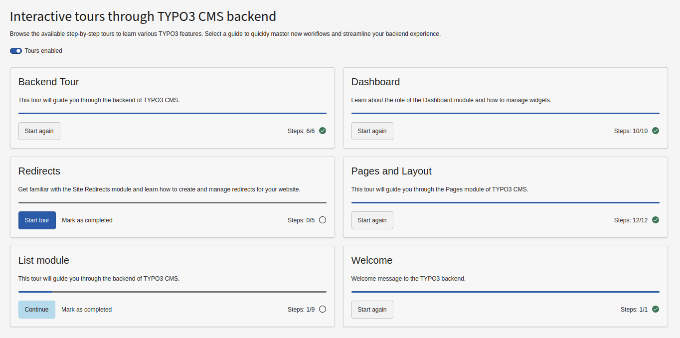Click the Backend Tour completed checkmark icon
This screenshot has height=338, width=680.
click(x=323, y=131)
